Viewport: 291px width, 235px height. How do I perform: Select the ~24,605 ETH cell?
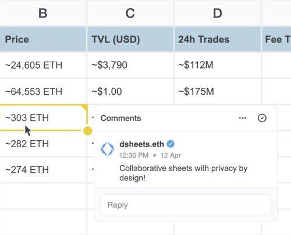point(43,65)
